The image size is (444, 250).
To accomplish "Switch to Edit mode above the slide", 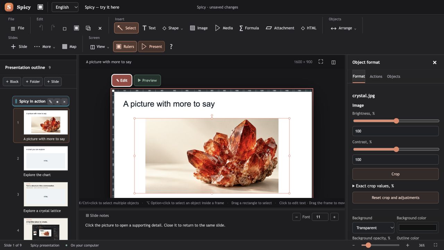I will tap(122, 80).
